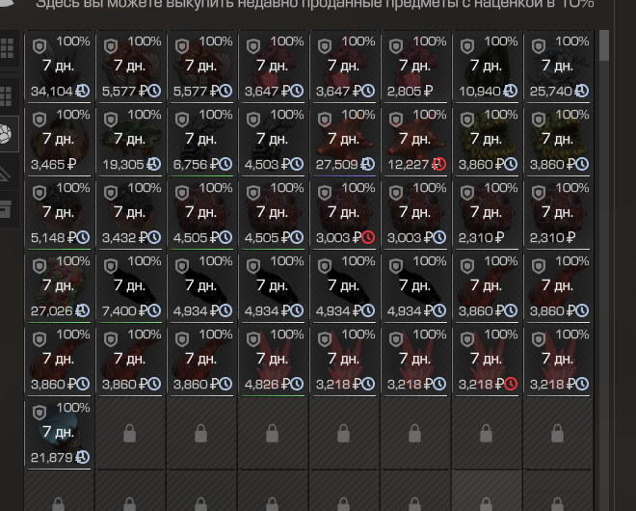Image resolution: width=636 pixels, height=511 pixels.
Task: Click the scrollbar thumb of the buyback list
Action: (604, 45)
